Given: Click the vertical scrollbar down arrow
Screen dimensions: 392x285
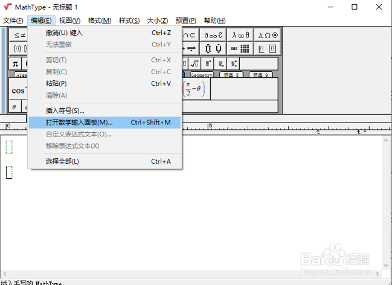Looking at the screenshot, I should [385, 266].
